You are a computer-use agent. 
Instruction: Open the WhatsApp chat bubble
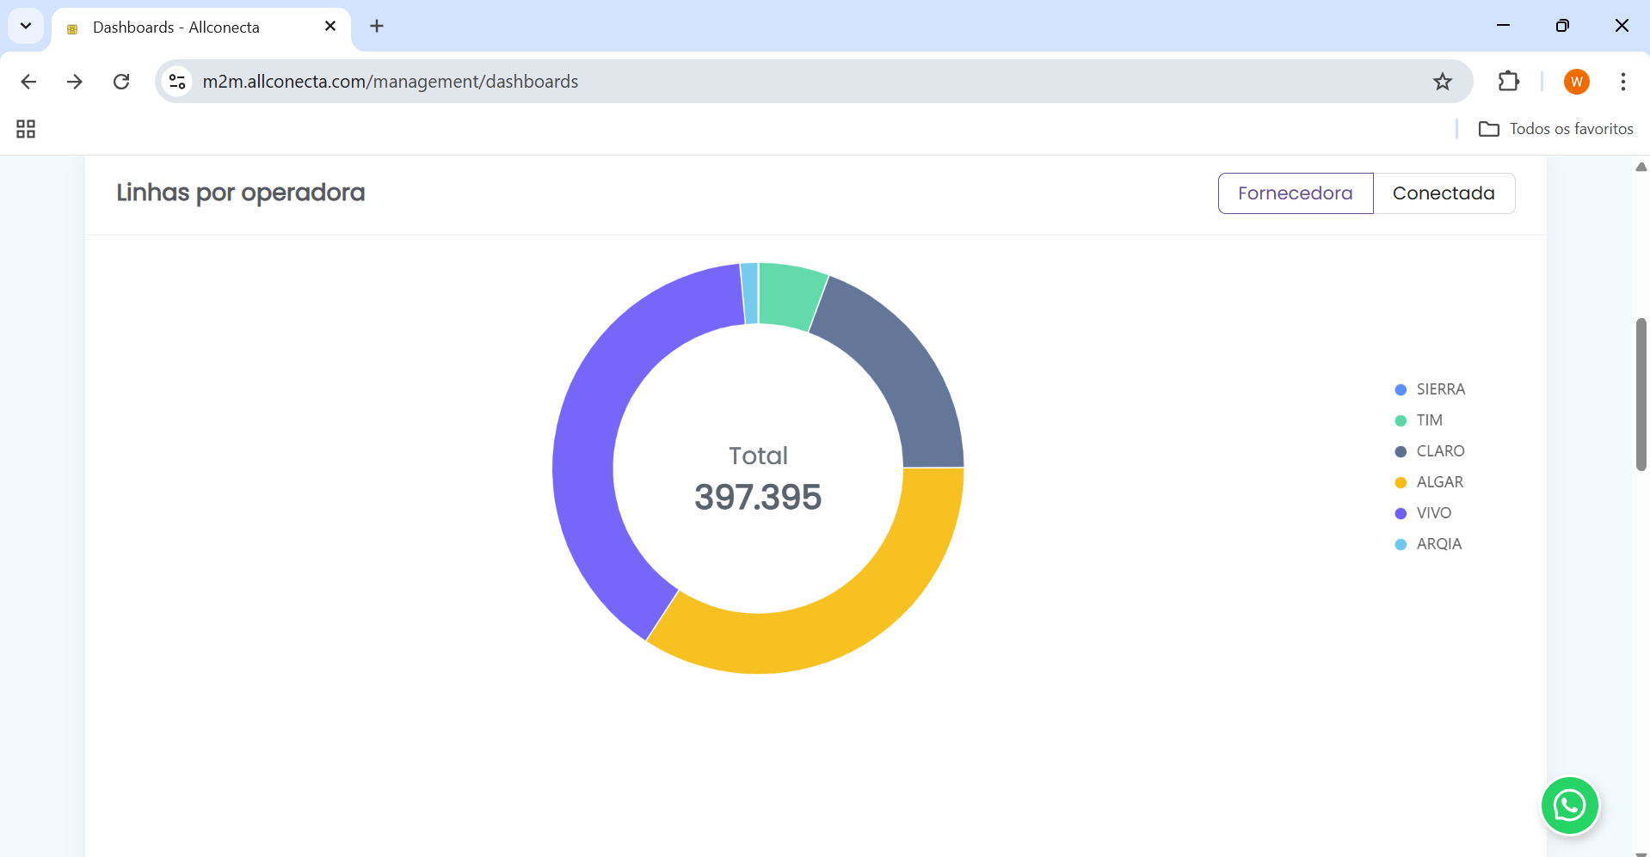tap(1569, 805)
